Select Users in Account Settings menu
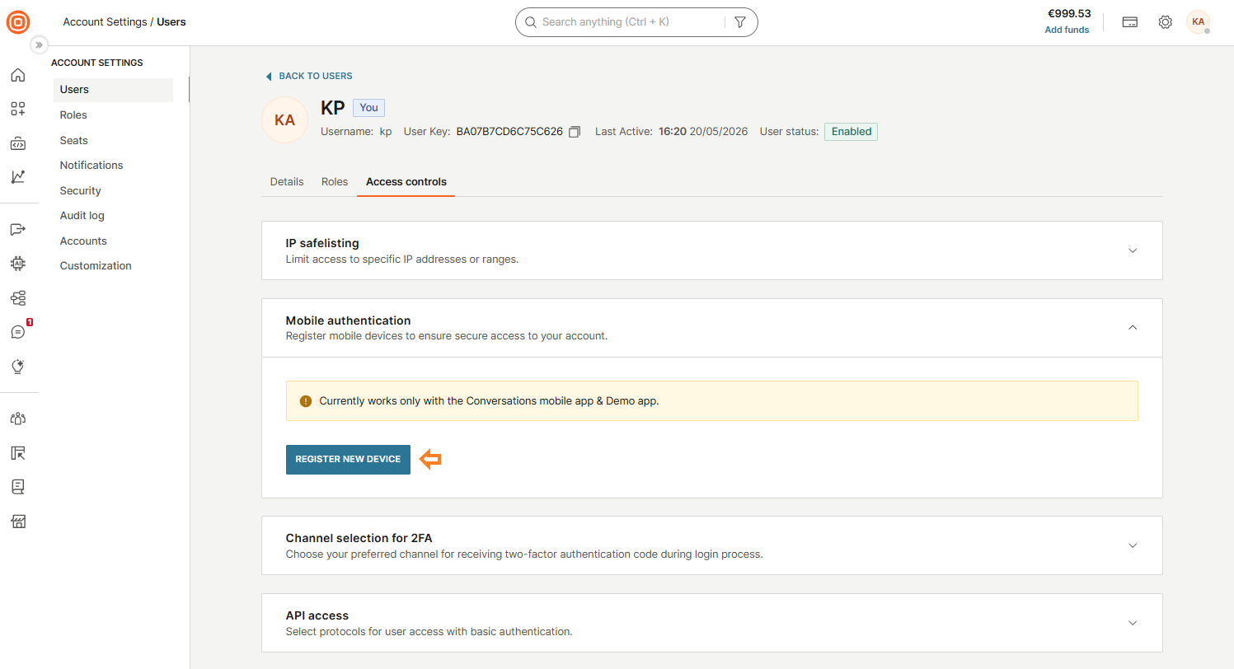Image resolution: width=1234 pixels, height=669 pixels. pos(113,90)
